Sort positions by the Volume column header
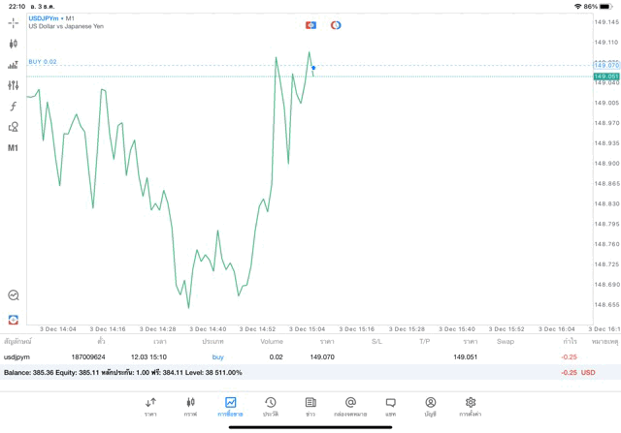621x433 pixels. tap(272, 341)
